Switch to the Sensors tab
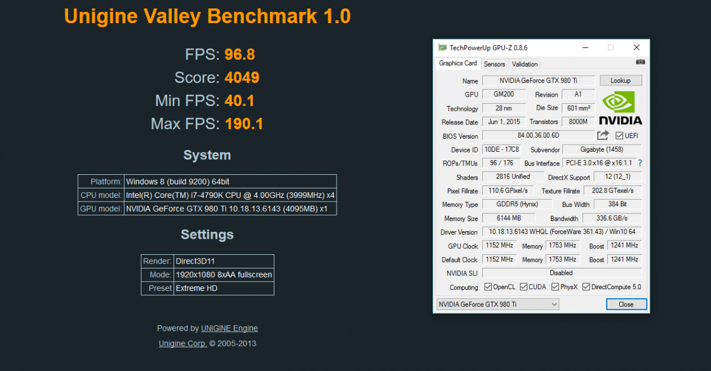 (494, 64)
